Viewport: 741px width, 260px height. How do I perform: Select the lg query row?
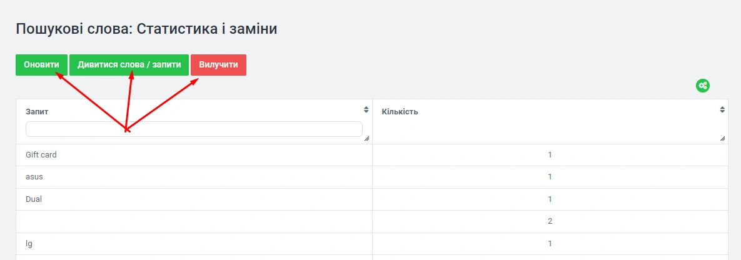tap(29, 244)
